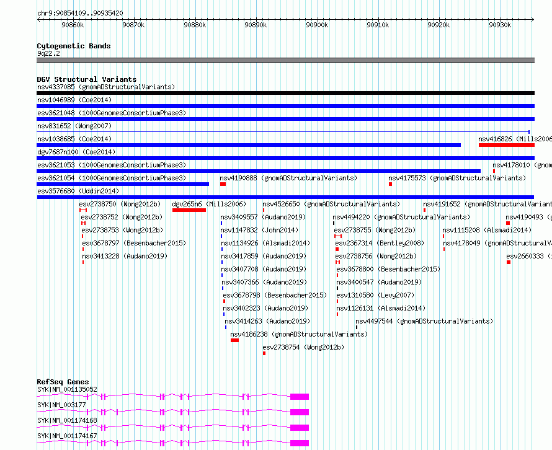
Task: Click the nsv4190493 variant label
Action: coord(529,217)
